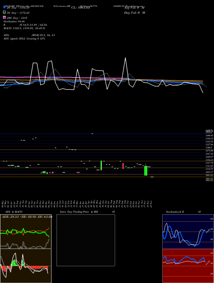Select the '20 Day - 1134.33' legend label

18,8
